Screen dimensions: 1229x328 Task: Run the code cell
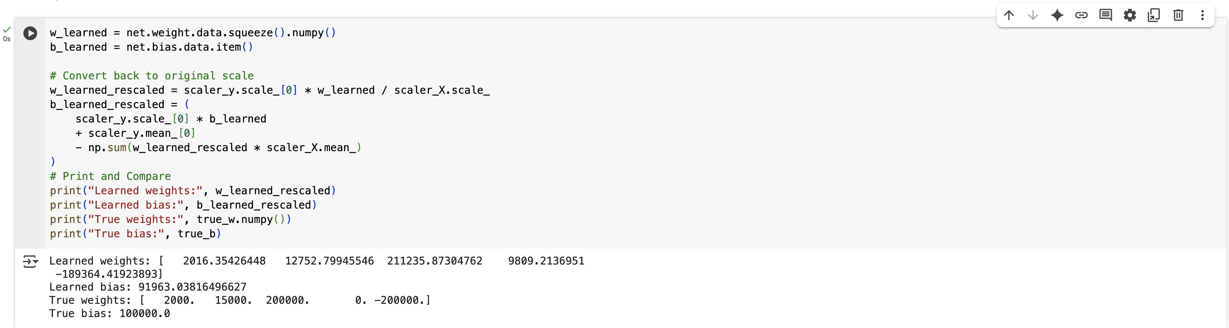point(30,33)
